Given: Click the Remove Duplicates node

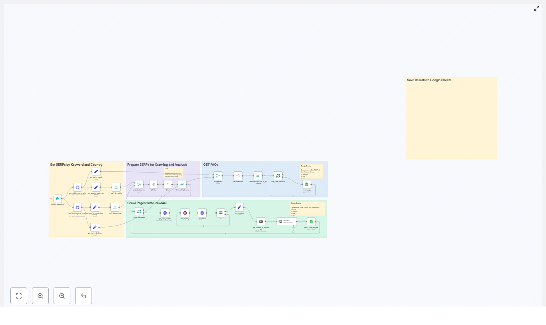Looking at the screenshot, I should tap(181, 184).
